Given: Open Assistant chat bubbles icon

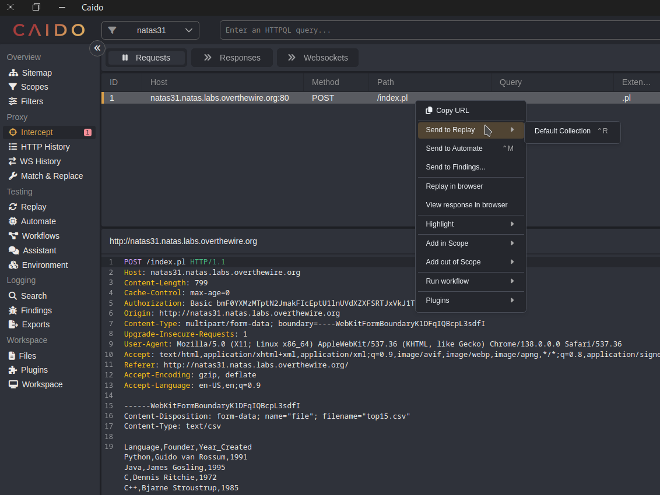Looking at the screenshot, I should (13, 250).
